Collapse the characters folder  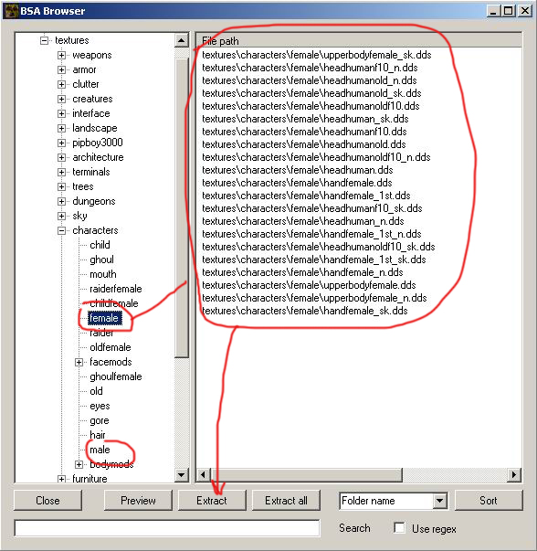[61, 230]
